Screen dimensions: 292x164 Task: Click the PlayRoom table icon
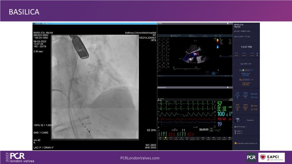pos(238,120)
